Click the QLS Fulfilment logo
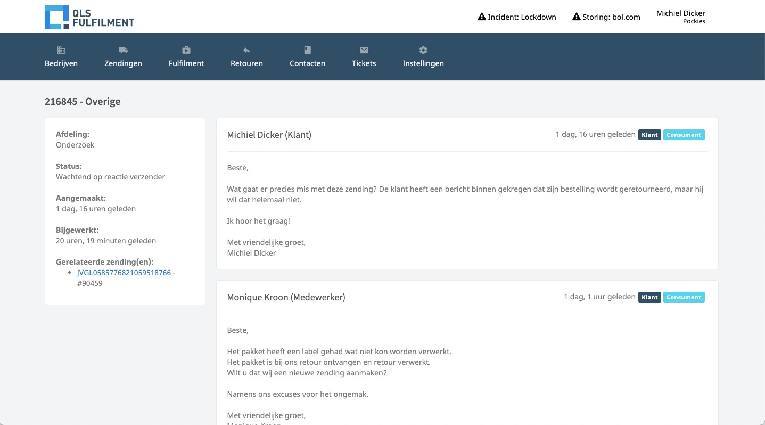 click(x=89, y=17)
